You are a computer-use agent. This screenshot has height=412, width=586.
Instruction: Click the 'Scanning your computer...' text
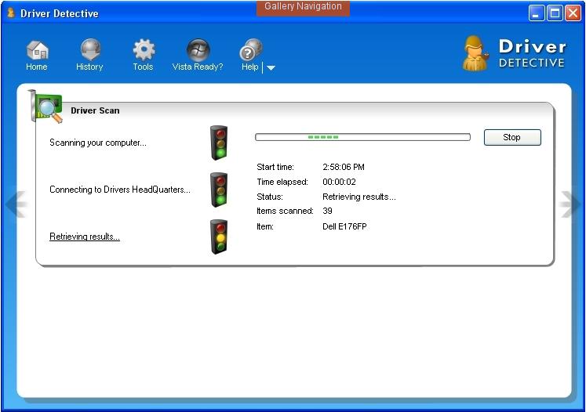pos(98,143)
